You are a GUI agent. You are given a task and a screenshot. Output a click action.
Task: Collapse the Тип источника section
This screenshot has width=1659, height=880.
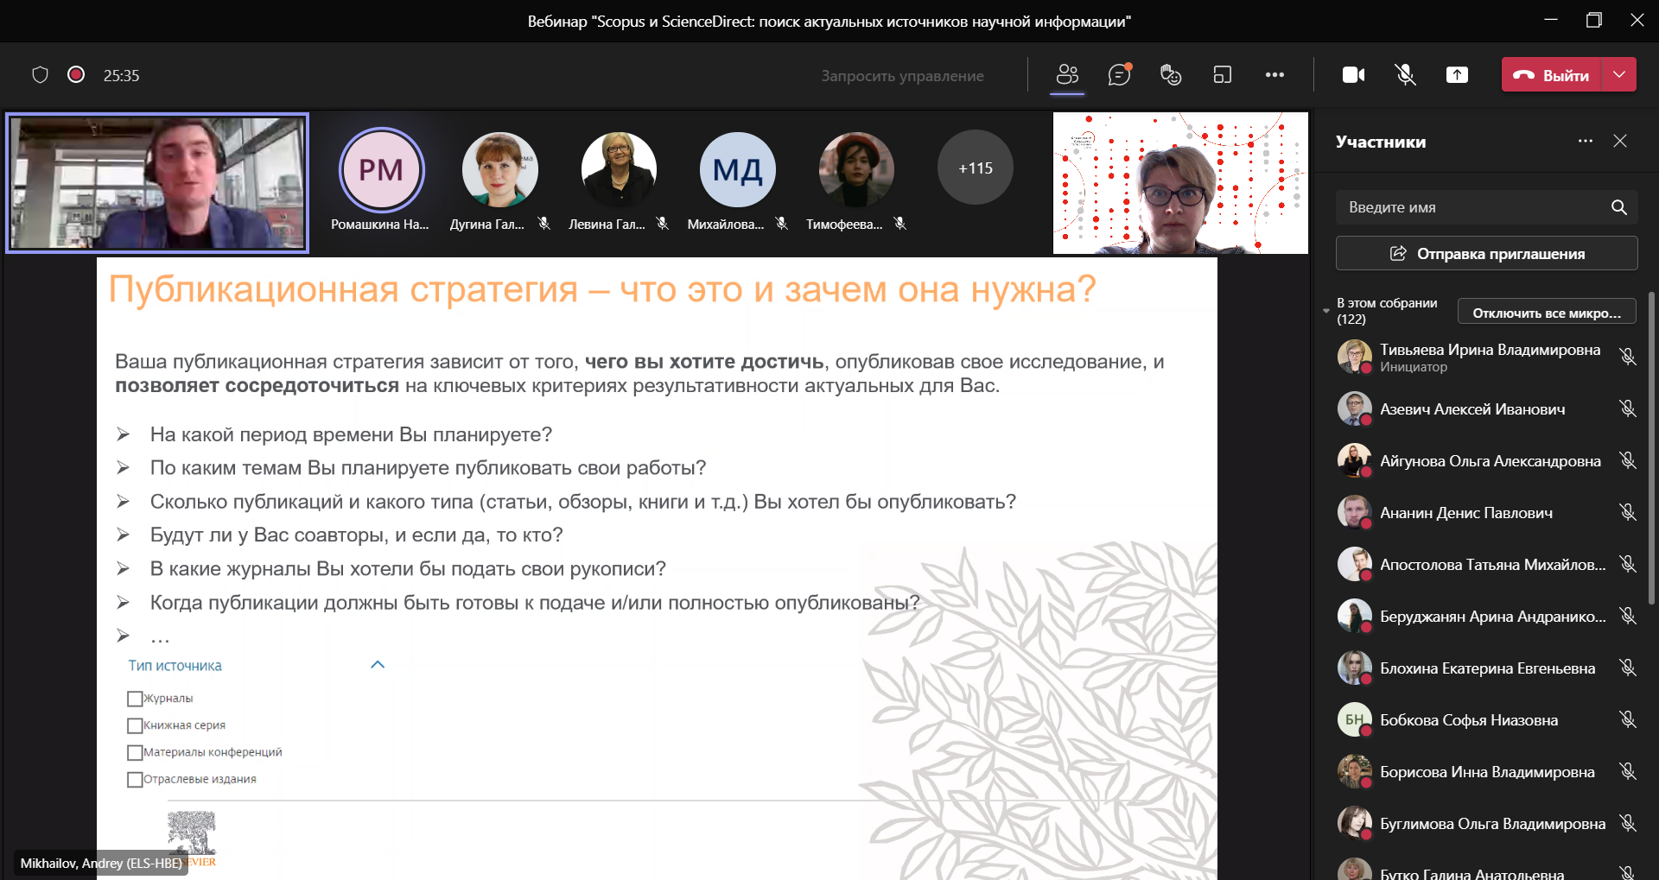(x=378, y=665)
